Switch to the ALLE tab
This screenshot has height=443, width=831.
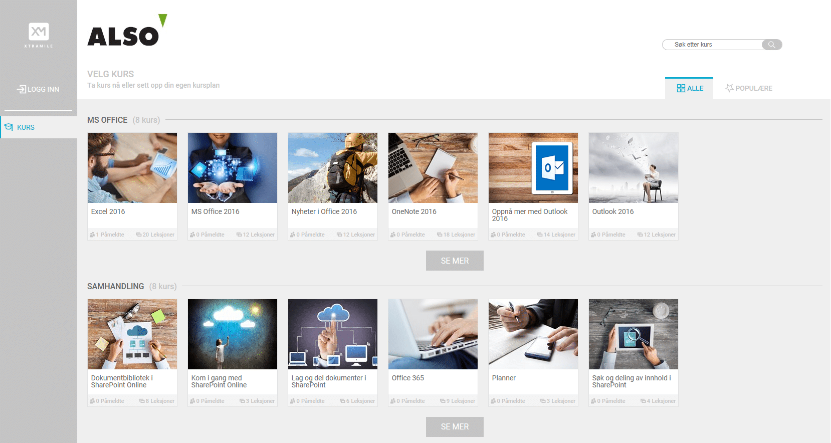[689, 88]
